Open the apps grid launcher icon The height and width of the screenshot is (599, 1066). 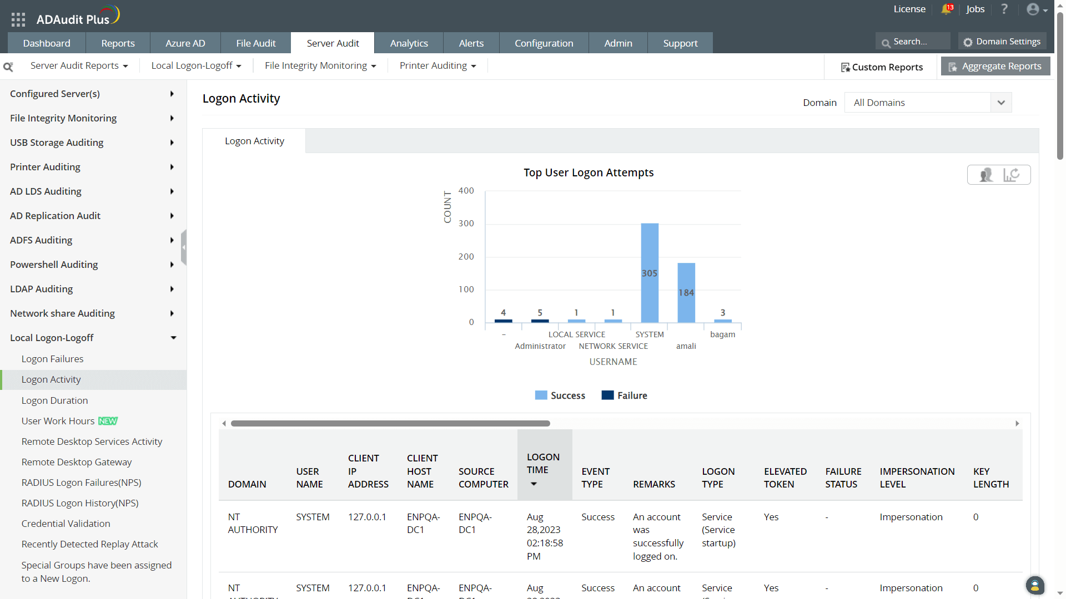point(18,19)
